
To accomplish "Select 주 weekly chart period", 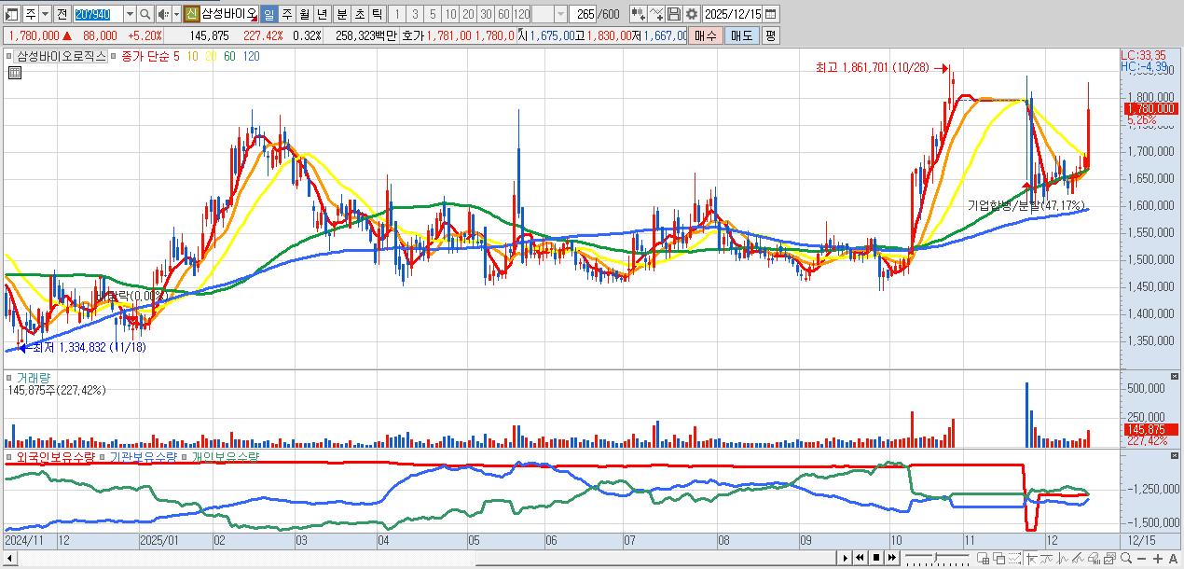I will (286, 14).
